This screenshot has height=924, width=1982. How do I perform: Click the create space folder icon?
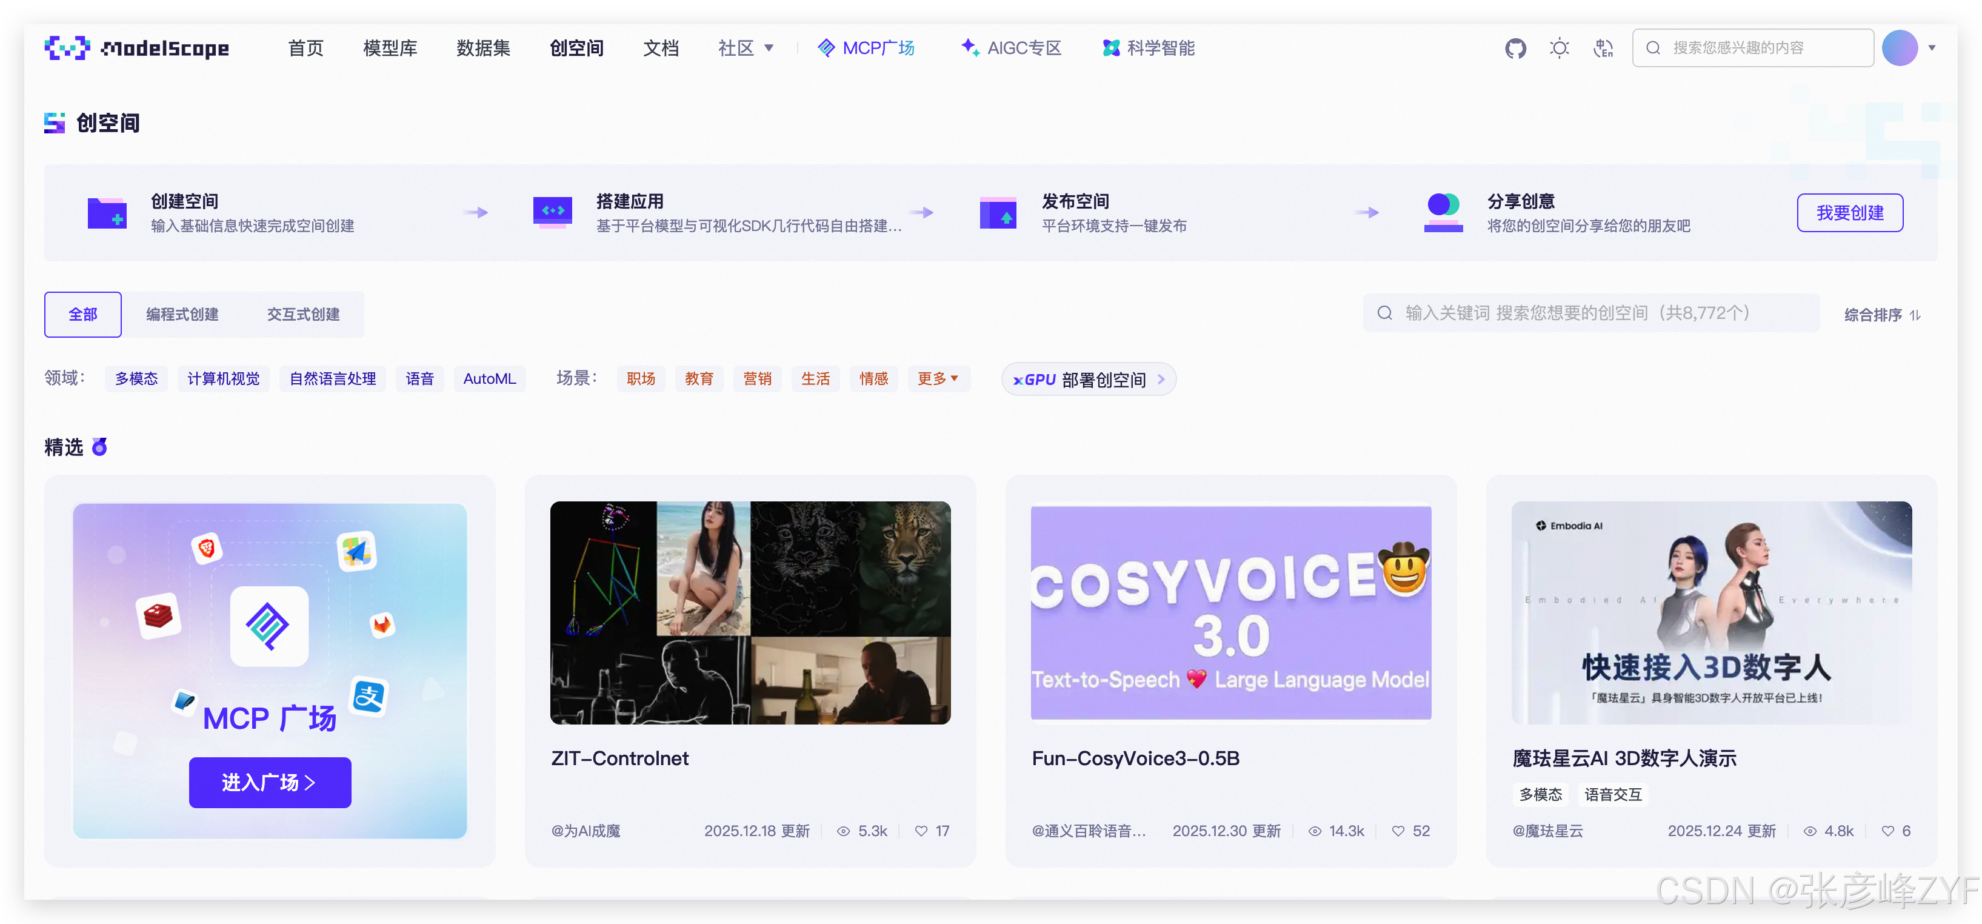pyautogui.click(x=107, y=213)
